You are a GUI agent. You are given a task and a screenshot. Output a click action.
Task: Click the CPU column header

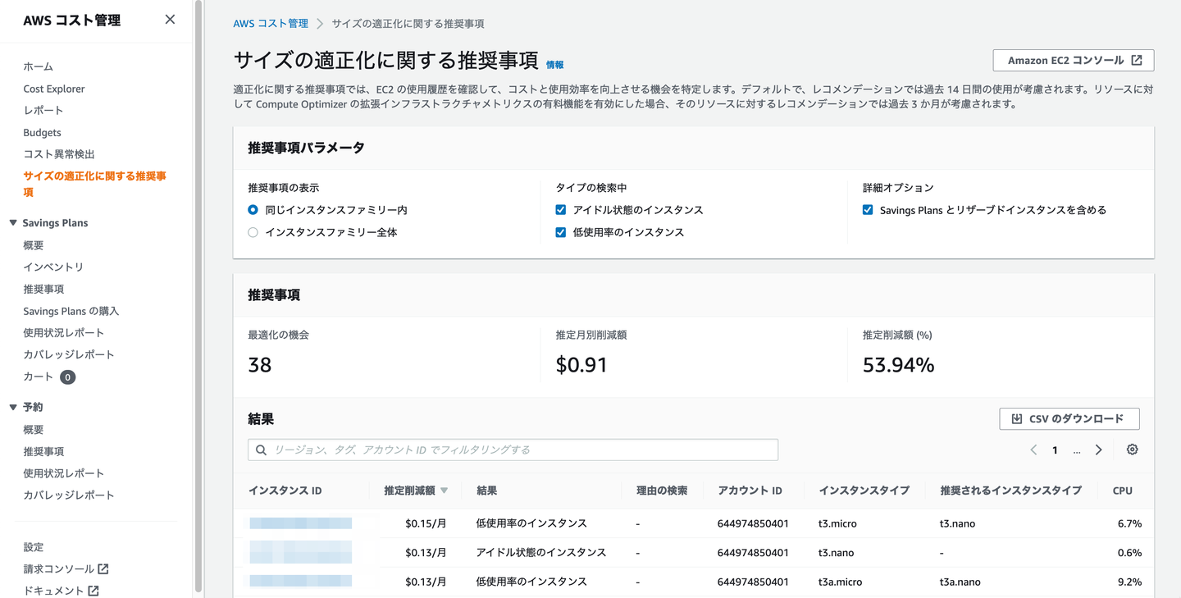pos(1122,491)
